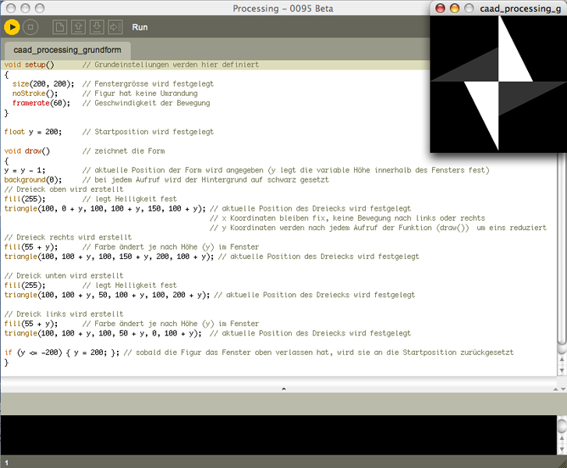Zoom the Processing editor window

pos(40,8)
